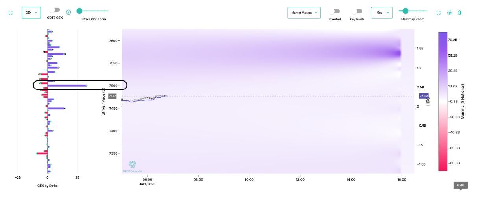Enable the 0DTE GEX switch
This screenshot has width=478, height=199.
coord(55,10)
